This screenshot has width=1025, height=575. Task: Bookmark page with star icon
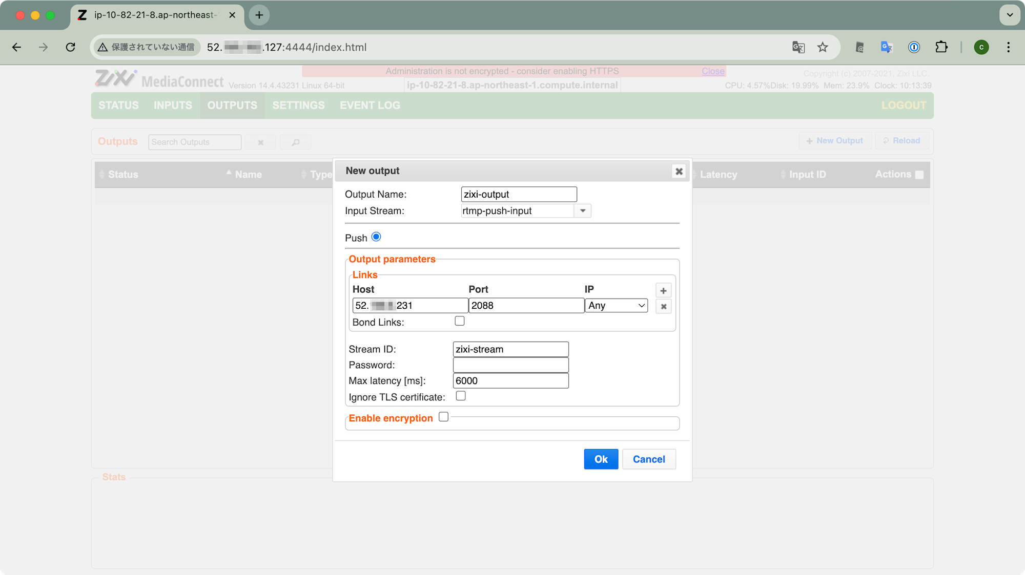(823, 47)
